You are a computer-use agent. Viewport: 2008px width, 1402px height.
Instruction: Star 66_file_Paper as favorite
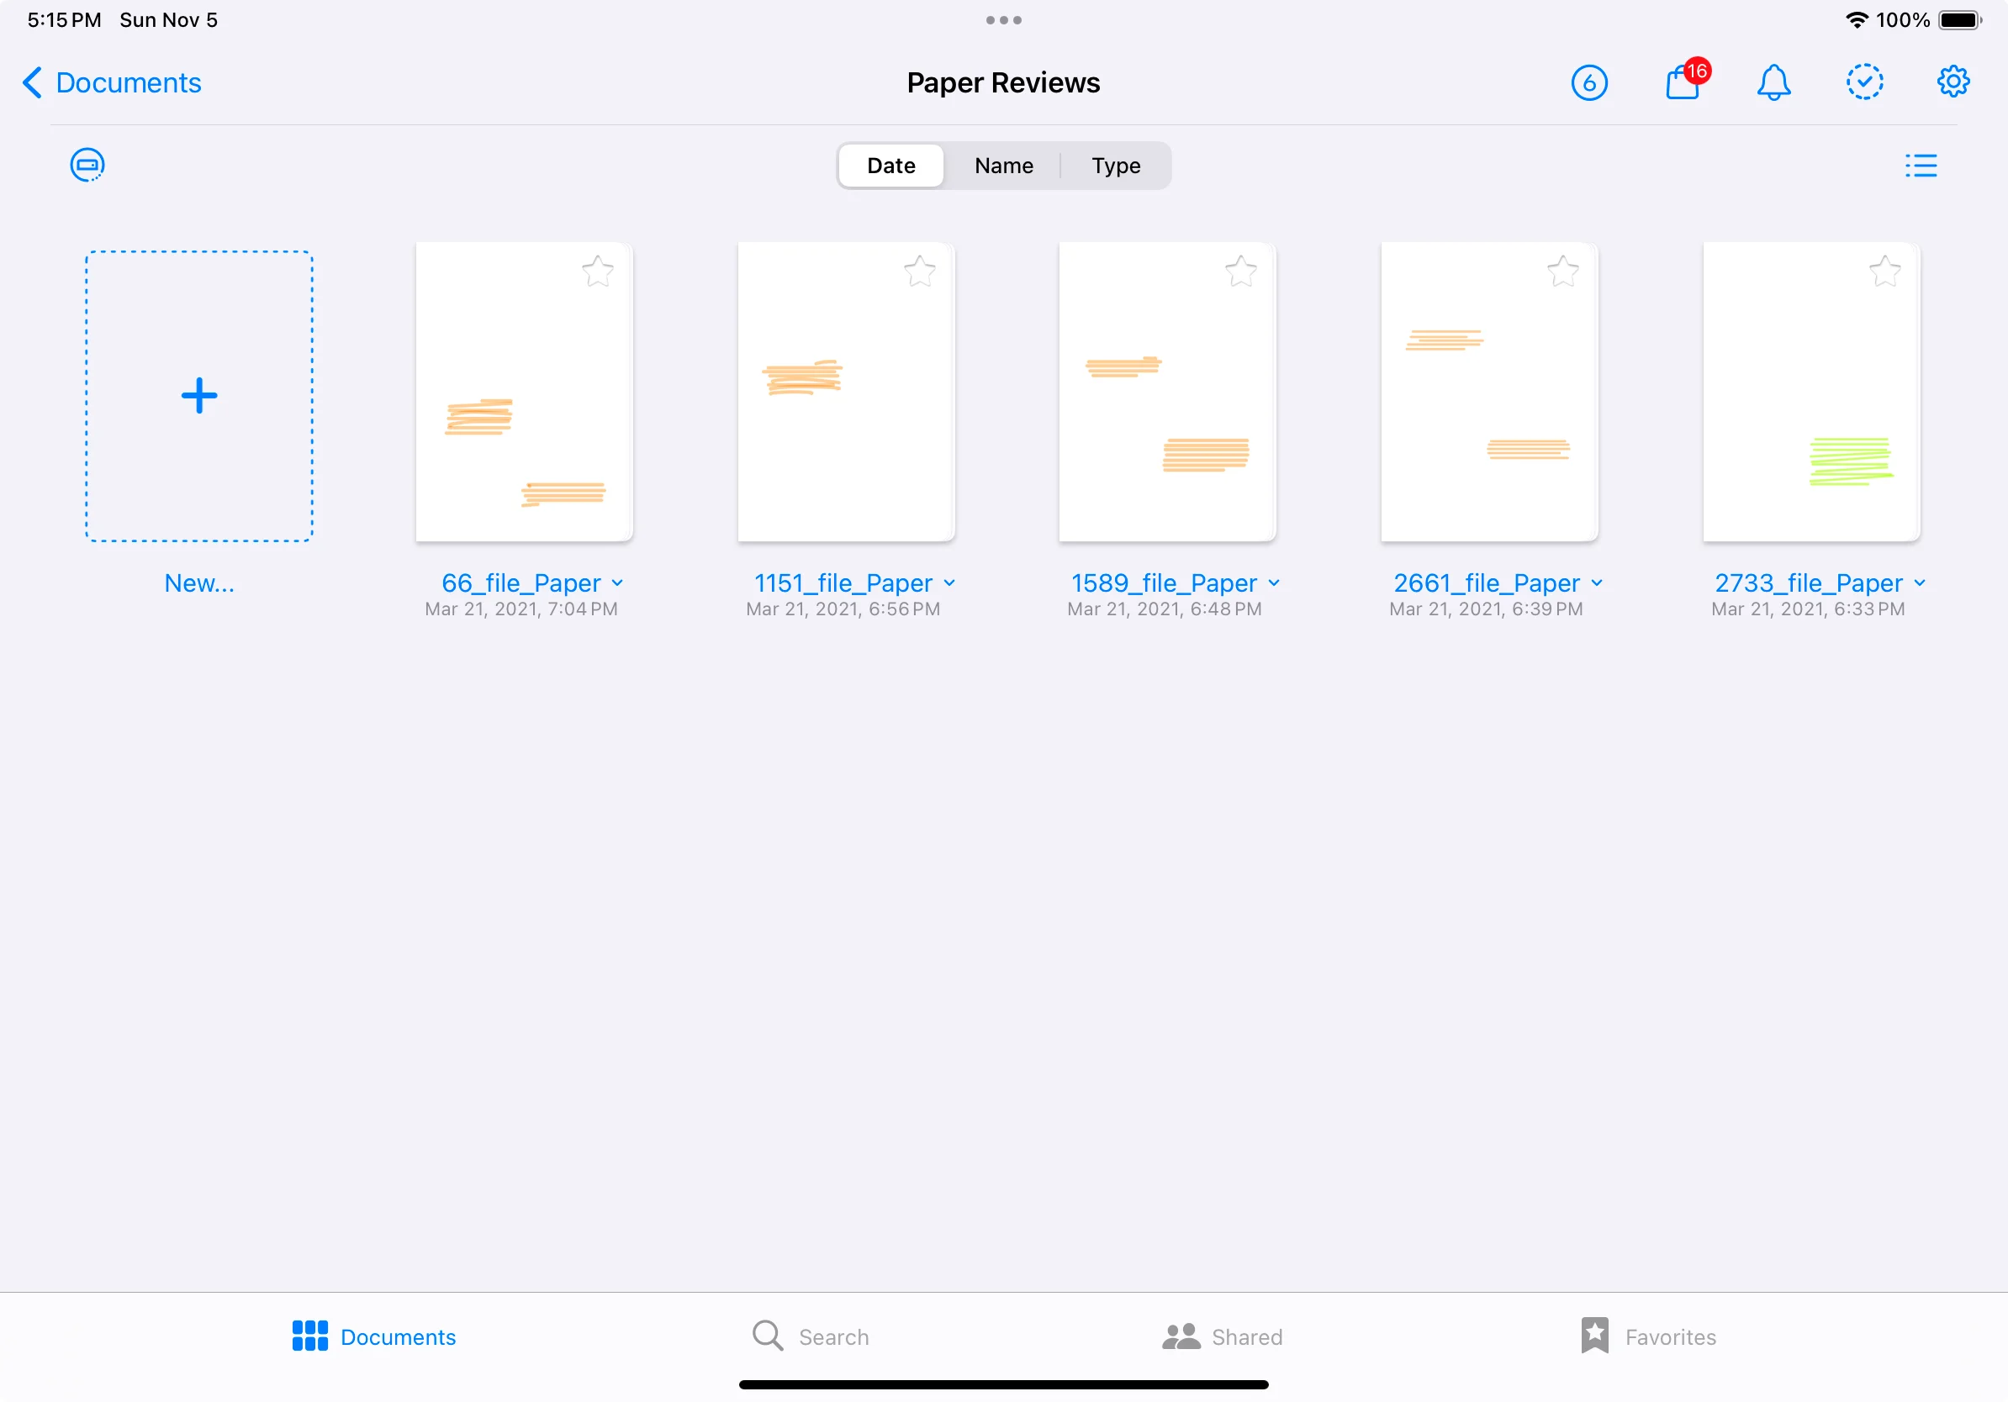click(x=598, y=271)
